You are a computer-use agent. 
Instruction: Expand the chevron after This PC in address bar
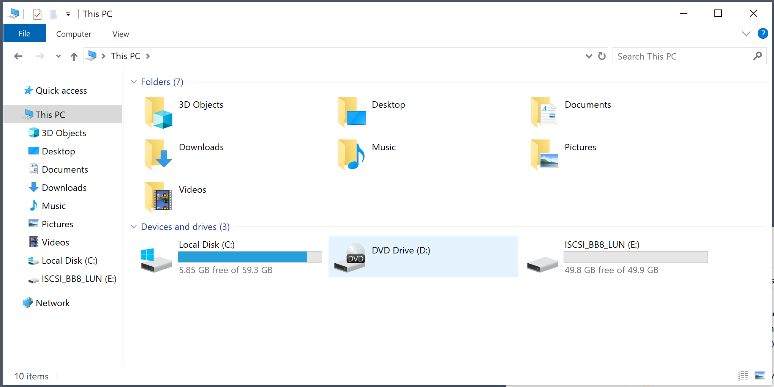pos(148,56)
